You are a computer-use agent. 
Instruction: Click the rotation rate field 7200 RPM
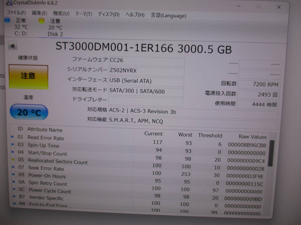(x=259, y=85)
